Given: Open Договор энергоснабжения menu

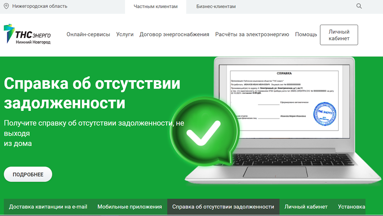Looking at the screenshot, I should coord(174,34).
